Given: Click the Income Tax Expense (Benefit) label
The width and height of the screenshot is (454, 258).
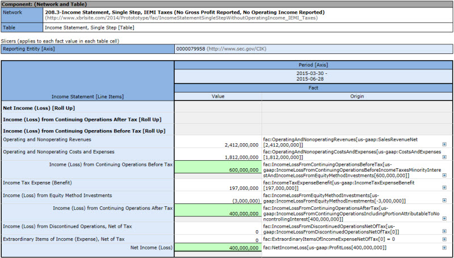Looking at the screenshot, I should [37, 183].
